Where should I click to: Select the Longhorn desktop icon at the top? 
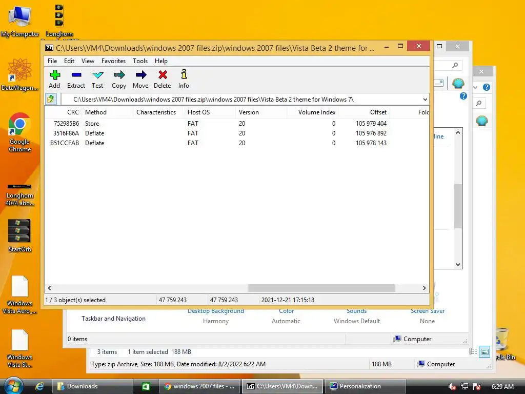click(59, 22)
